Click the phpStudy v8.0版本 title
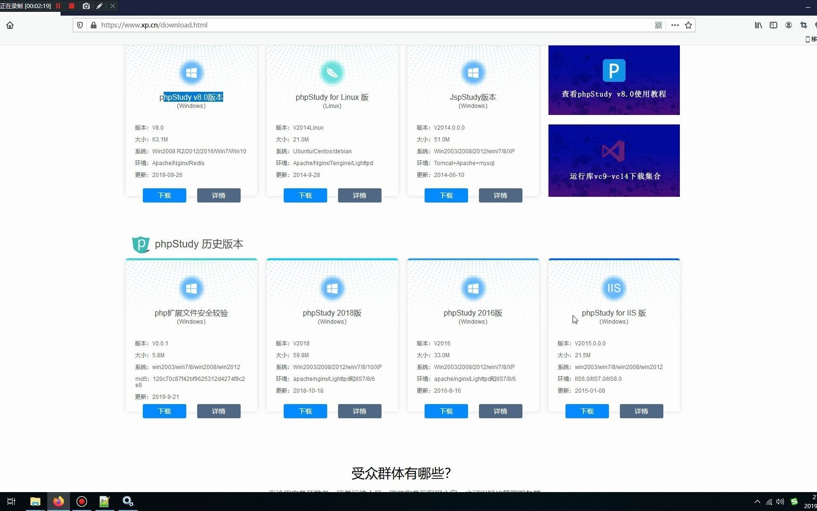Image resolution: width=817 pixels, height=511 pixels. (191, 97)
